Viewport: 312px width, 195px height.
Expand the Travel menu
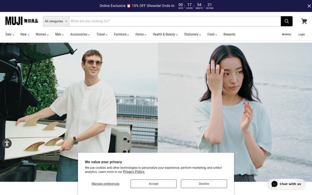102,34
